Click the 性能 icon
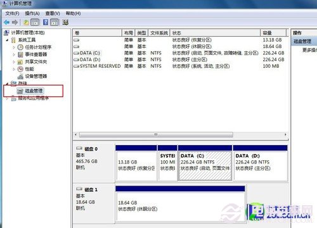 coord(20,69)
